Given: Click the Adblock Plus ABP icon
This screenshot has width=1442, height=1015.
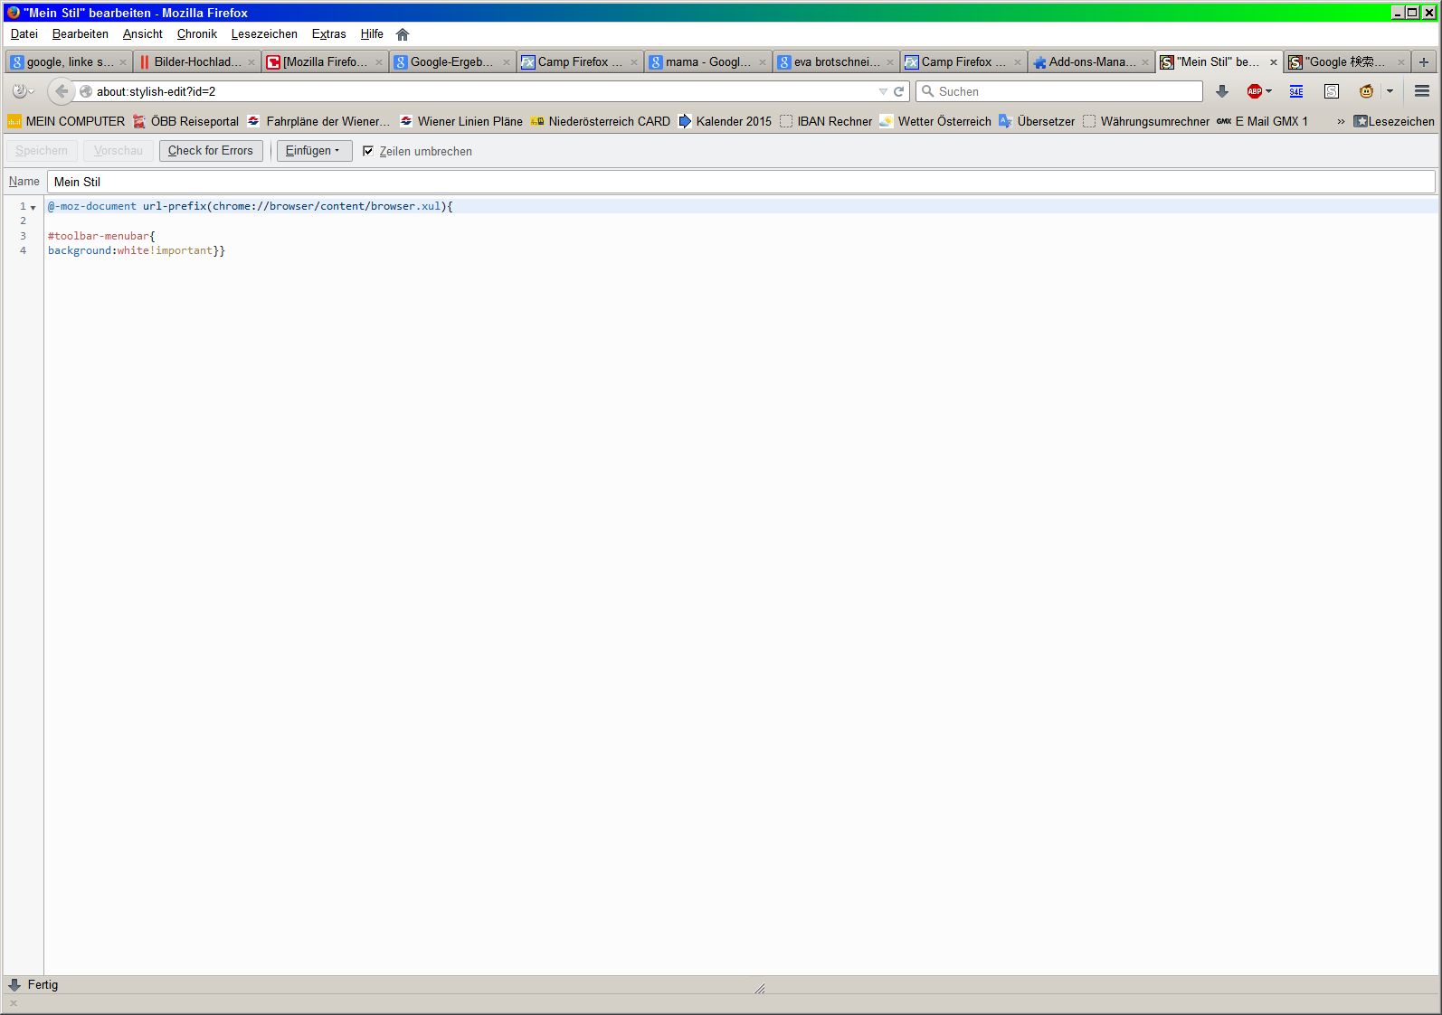Looking at the screenshot, I should (x=1255, y=91).
